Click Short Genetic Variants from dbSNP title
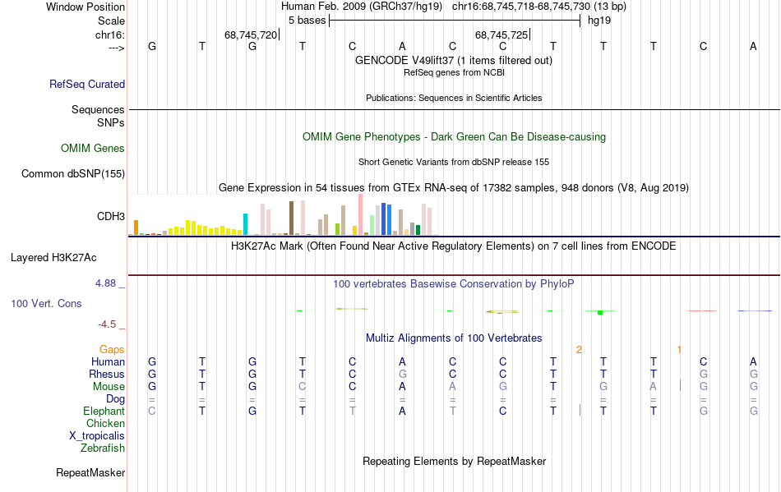This screenshot has height=492, width=781. (x=454, y=162)
